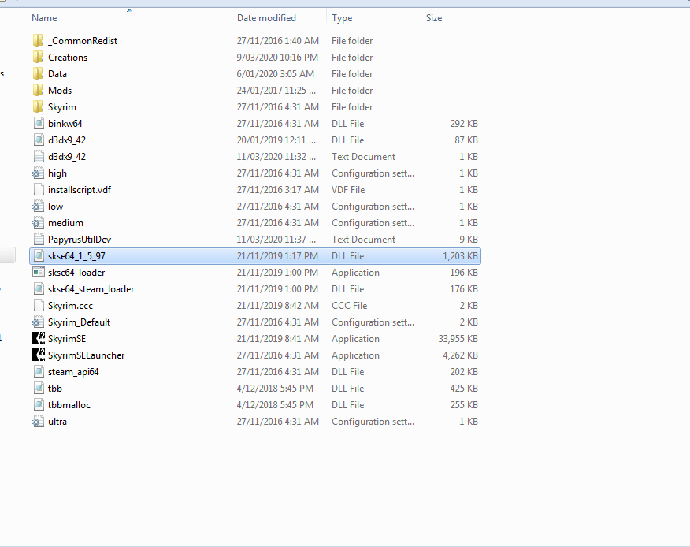Click the Mods folder name
Screen dimensions: 690x547
[60, 91]
